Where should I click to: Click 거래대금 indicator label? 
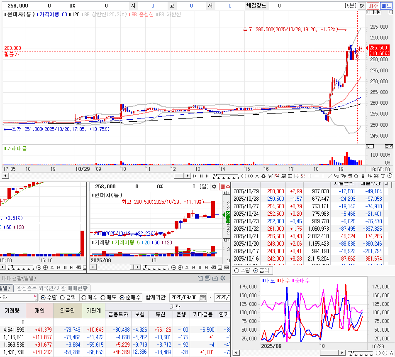click(x=17, y=148)
